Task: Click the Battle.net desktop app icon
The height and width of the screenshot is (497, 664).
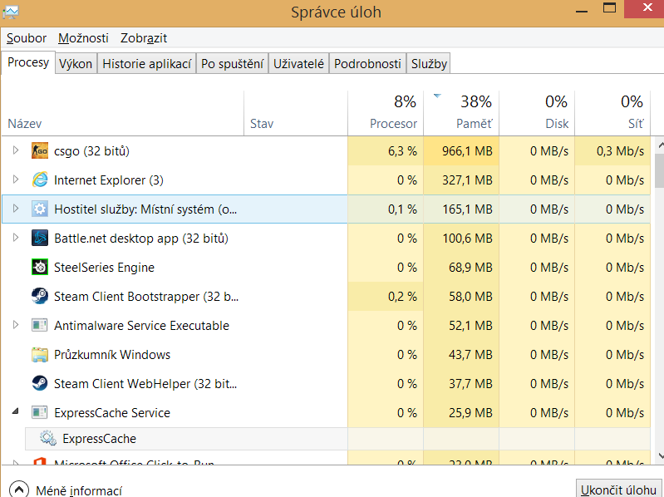Action: pos(40,239)
